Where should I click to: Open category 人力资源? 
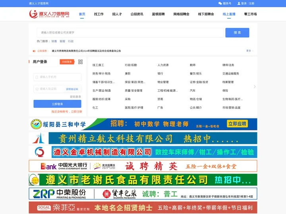coord(163,65)
